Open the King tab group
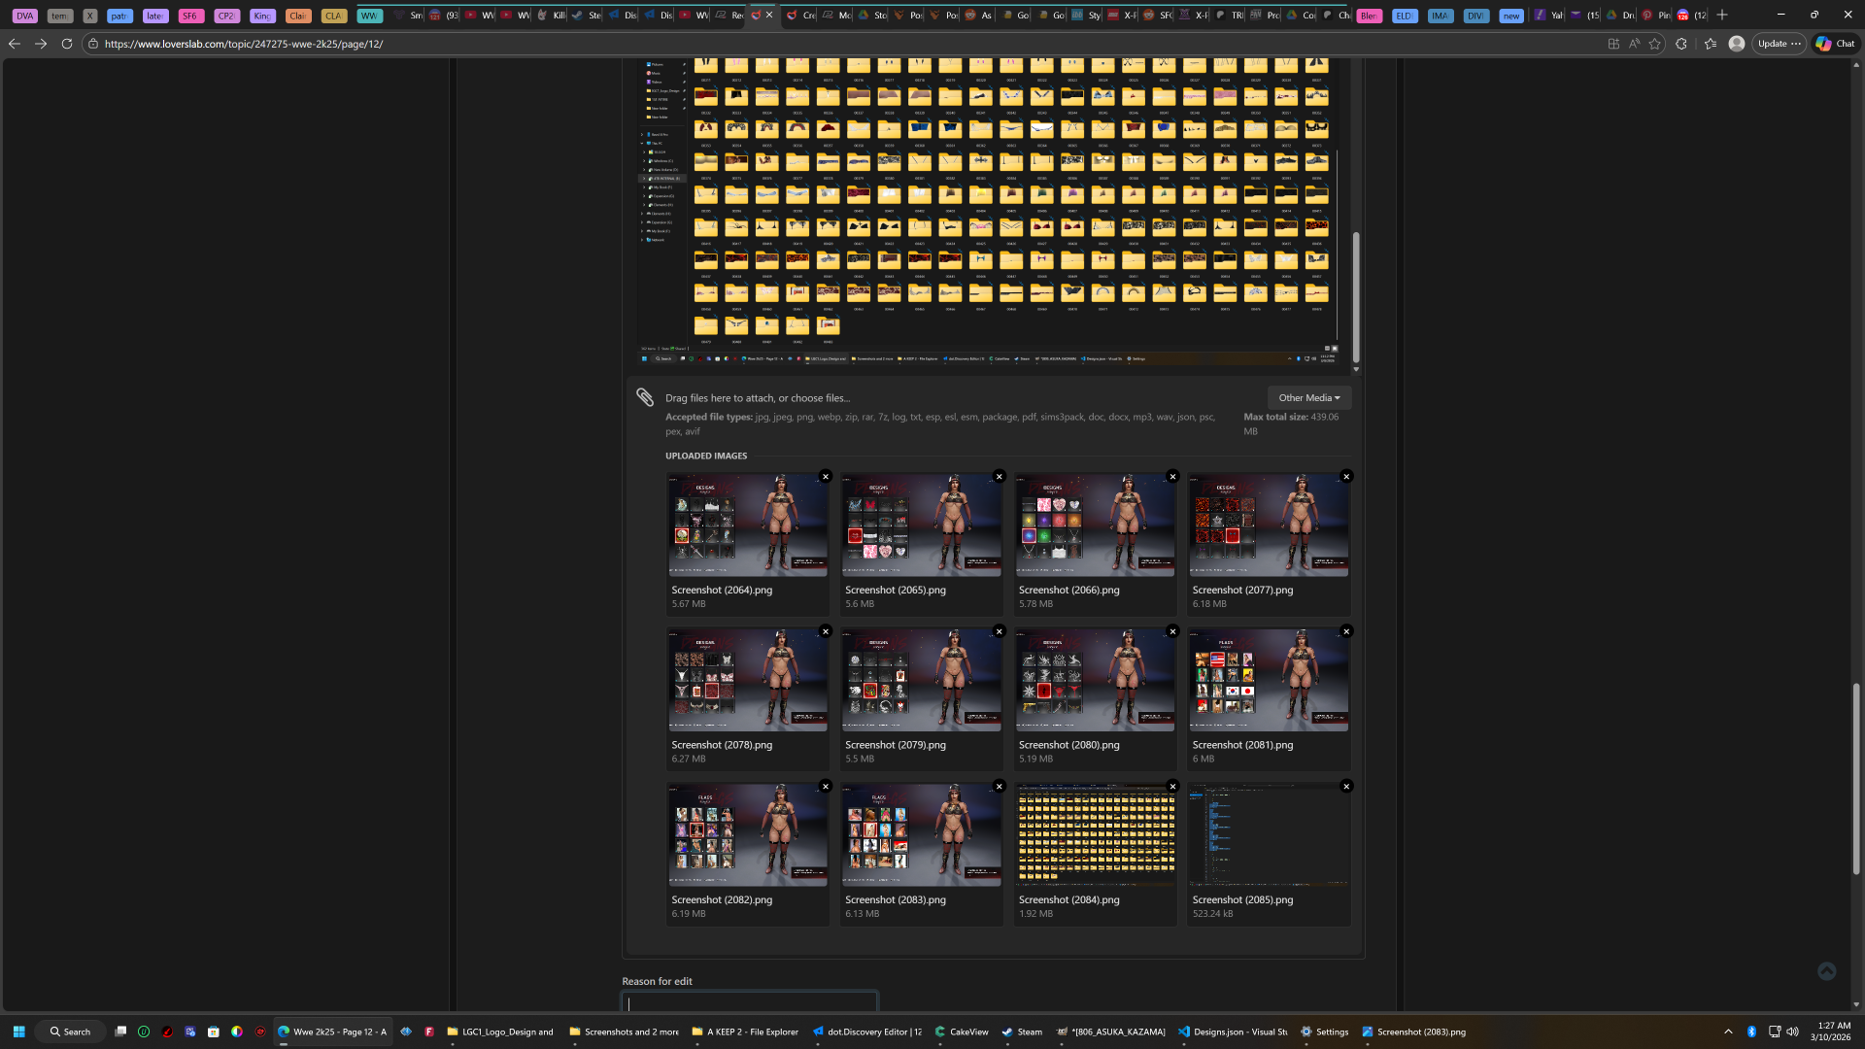 [262, 16]
